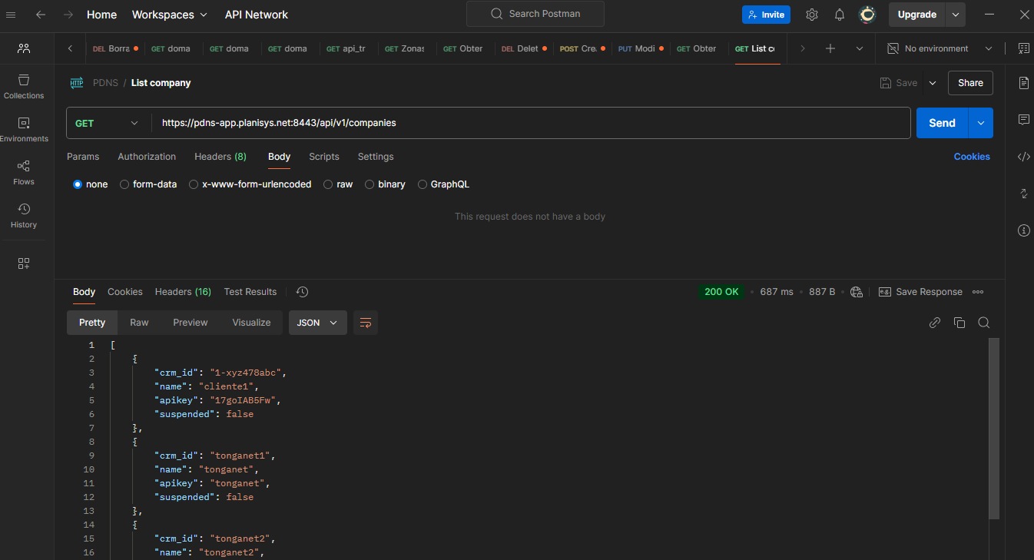Image resolution: width=1034 pixels, height=560 pixels.
Task: Open more response options ellipsis
Action: tap(978, 292)
